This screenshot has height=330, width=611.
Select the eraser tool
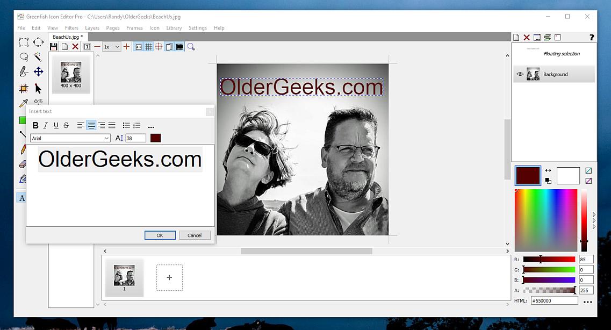click(x=23, y=164)
